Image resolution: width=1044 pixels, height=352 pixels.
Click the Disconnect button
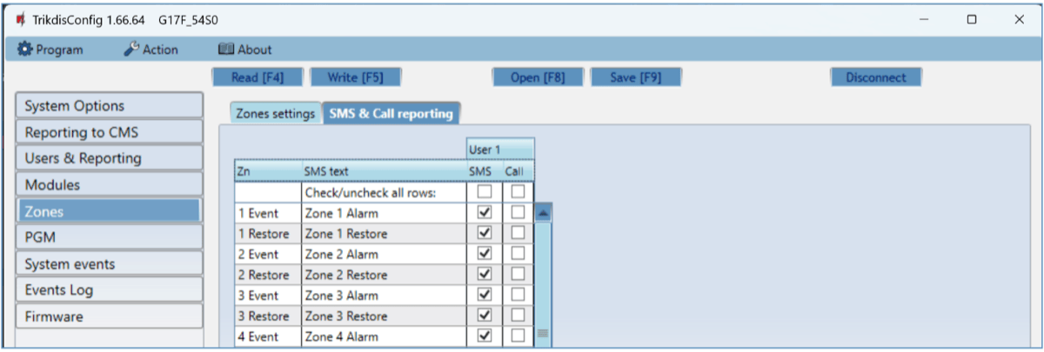pyautogui.click(x=875, y=77)
